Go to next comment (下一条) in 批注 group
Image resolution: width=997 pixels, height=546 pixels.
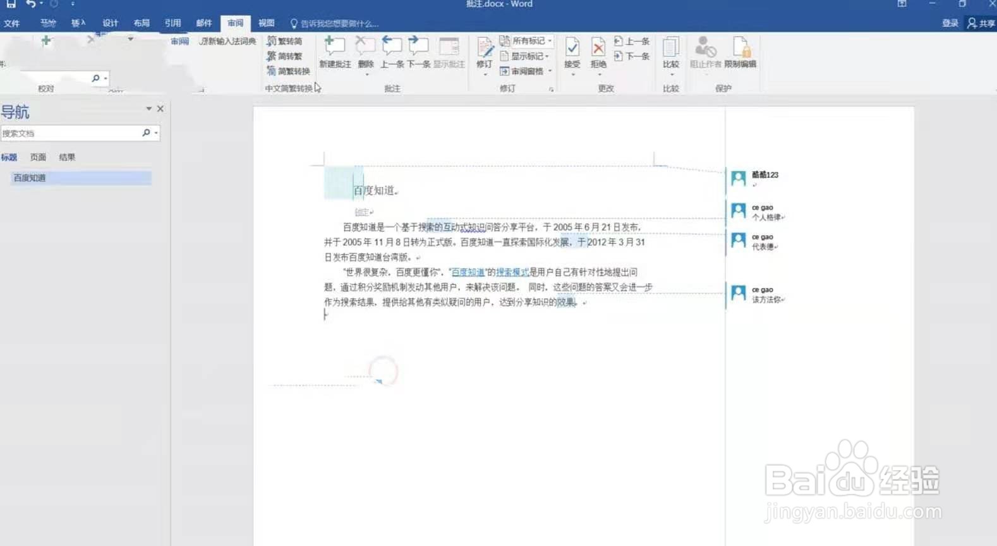[x=418, y=52]
